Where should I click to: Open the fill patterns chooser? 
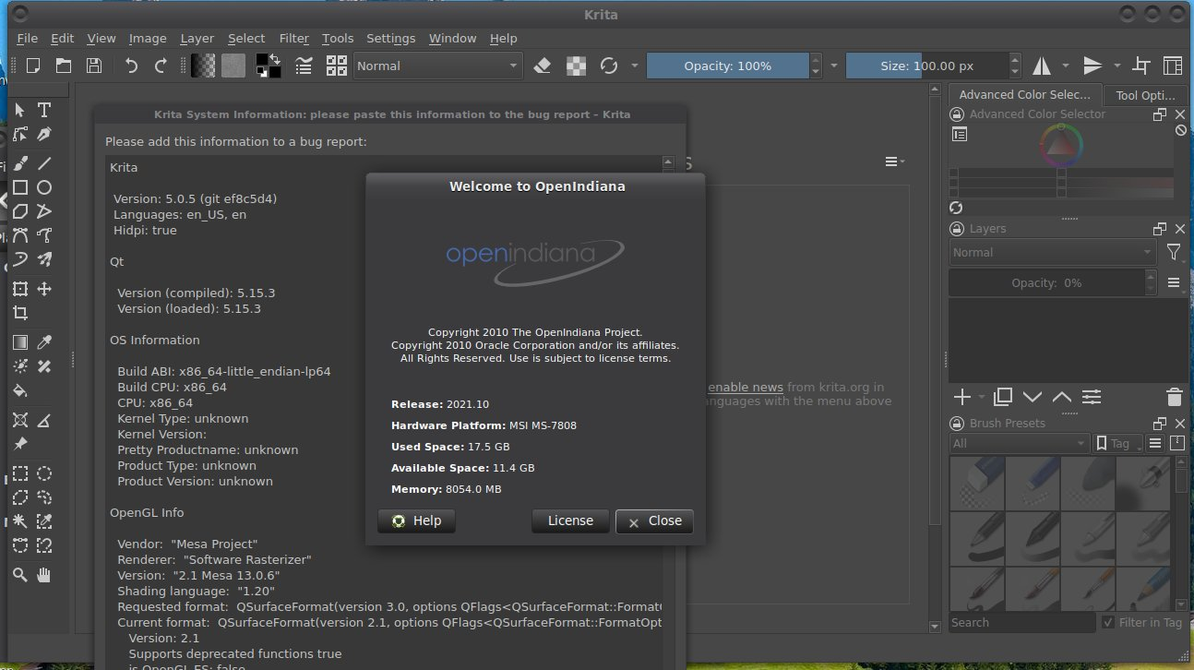(x=234, y=66)
